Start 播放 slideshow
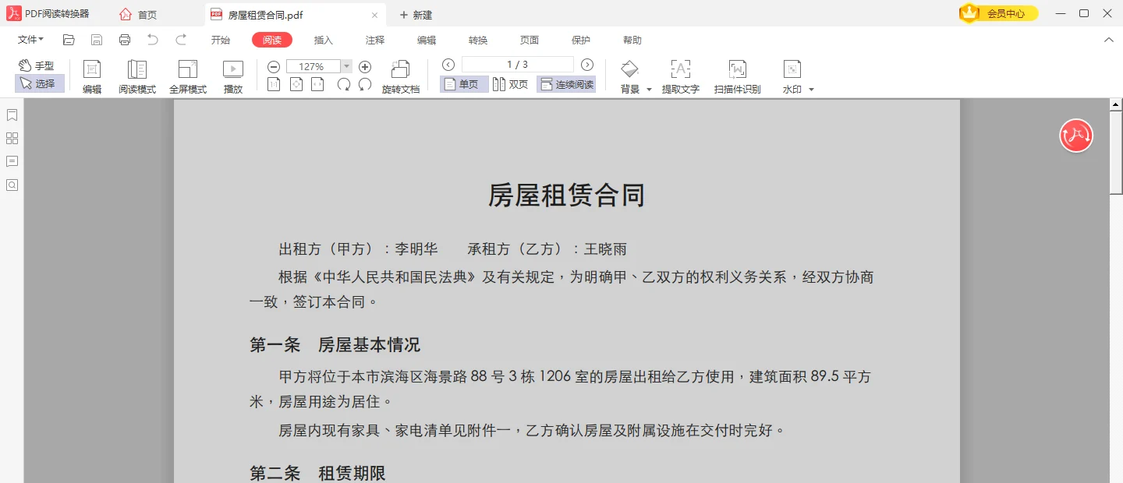This screenshot has width=1123, height=483. pos(233,77)
